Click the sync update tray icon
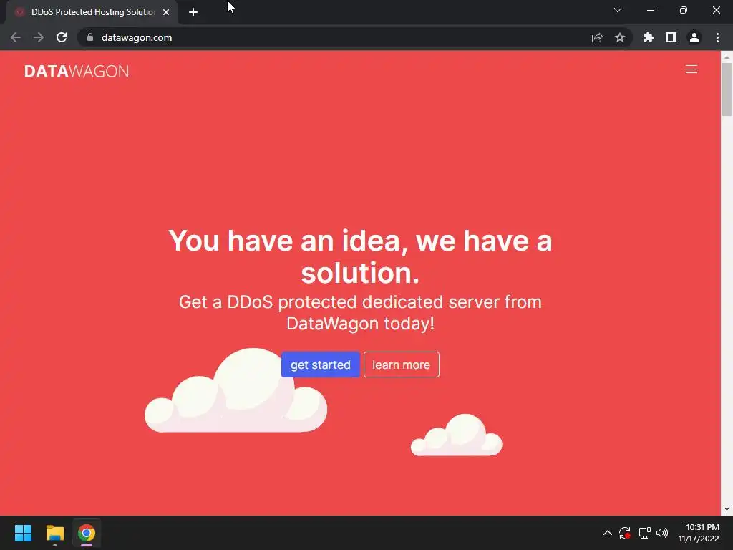The image size is (733, 550). pos(624,533)
